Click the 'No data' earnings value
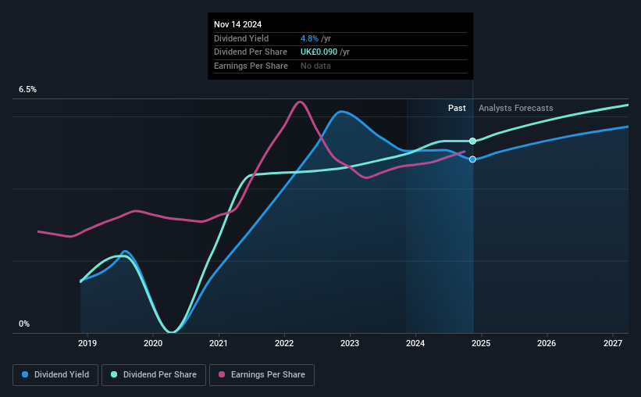The height and width of the screenshot is (397, 641). (x=315, y=66)
